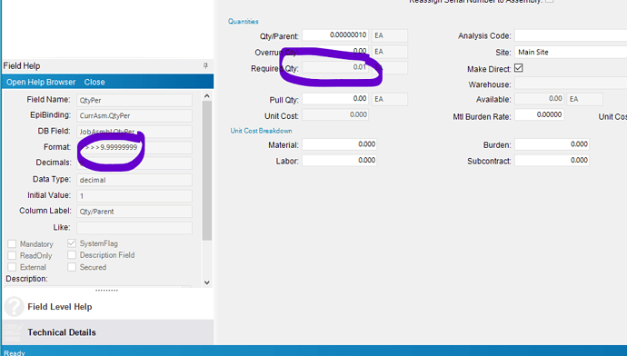This screenshot has width=627, height=356.
Task: Click the Mtl Burden Rate field
Action: [x=540, y=114]
